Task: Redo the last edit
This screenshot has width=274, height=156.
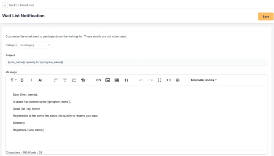Action: pyautogui.click(x=150, y=80)
